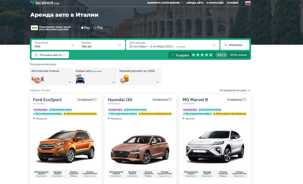
Task: Click the orange Ford EcoSport car image
Action: (66, 146)
